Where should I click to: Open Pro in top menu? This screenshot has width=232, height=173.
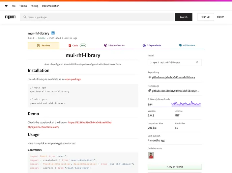[x=14, y=6]
